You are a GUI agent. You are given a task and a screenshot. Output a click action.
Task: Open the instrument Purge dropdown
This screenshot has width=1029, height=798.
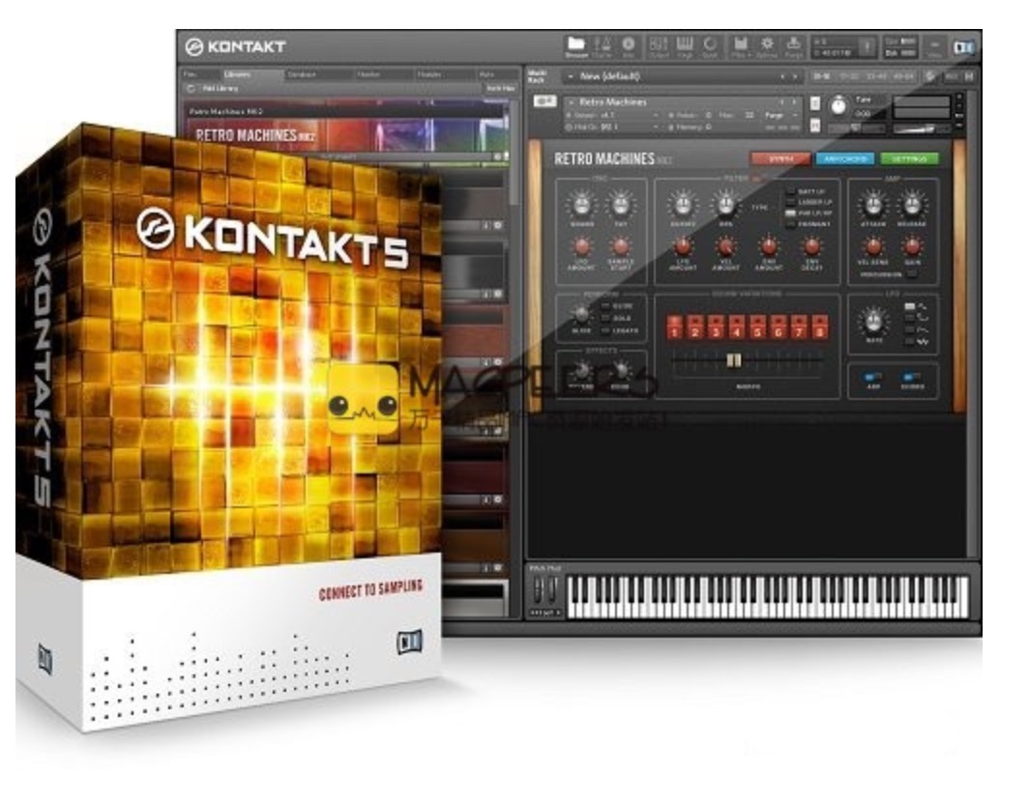781,115
